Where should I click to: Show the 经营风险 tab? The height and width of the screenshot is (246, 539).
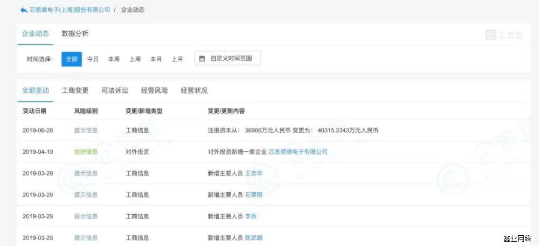[154, 90]
